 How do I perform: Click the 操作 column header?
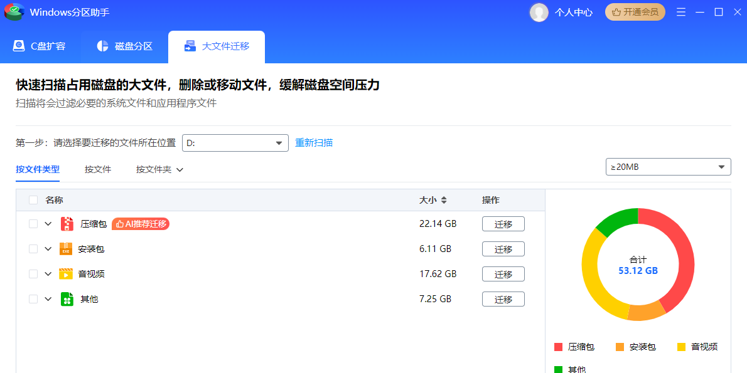[x=491, y=201]
